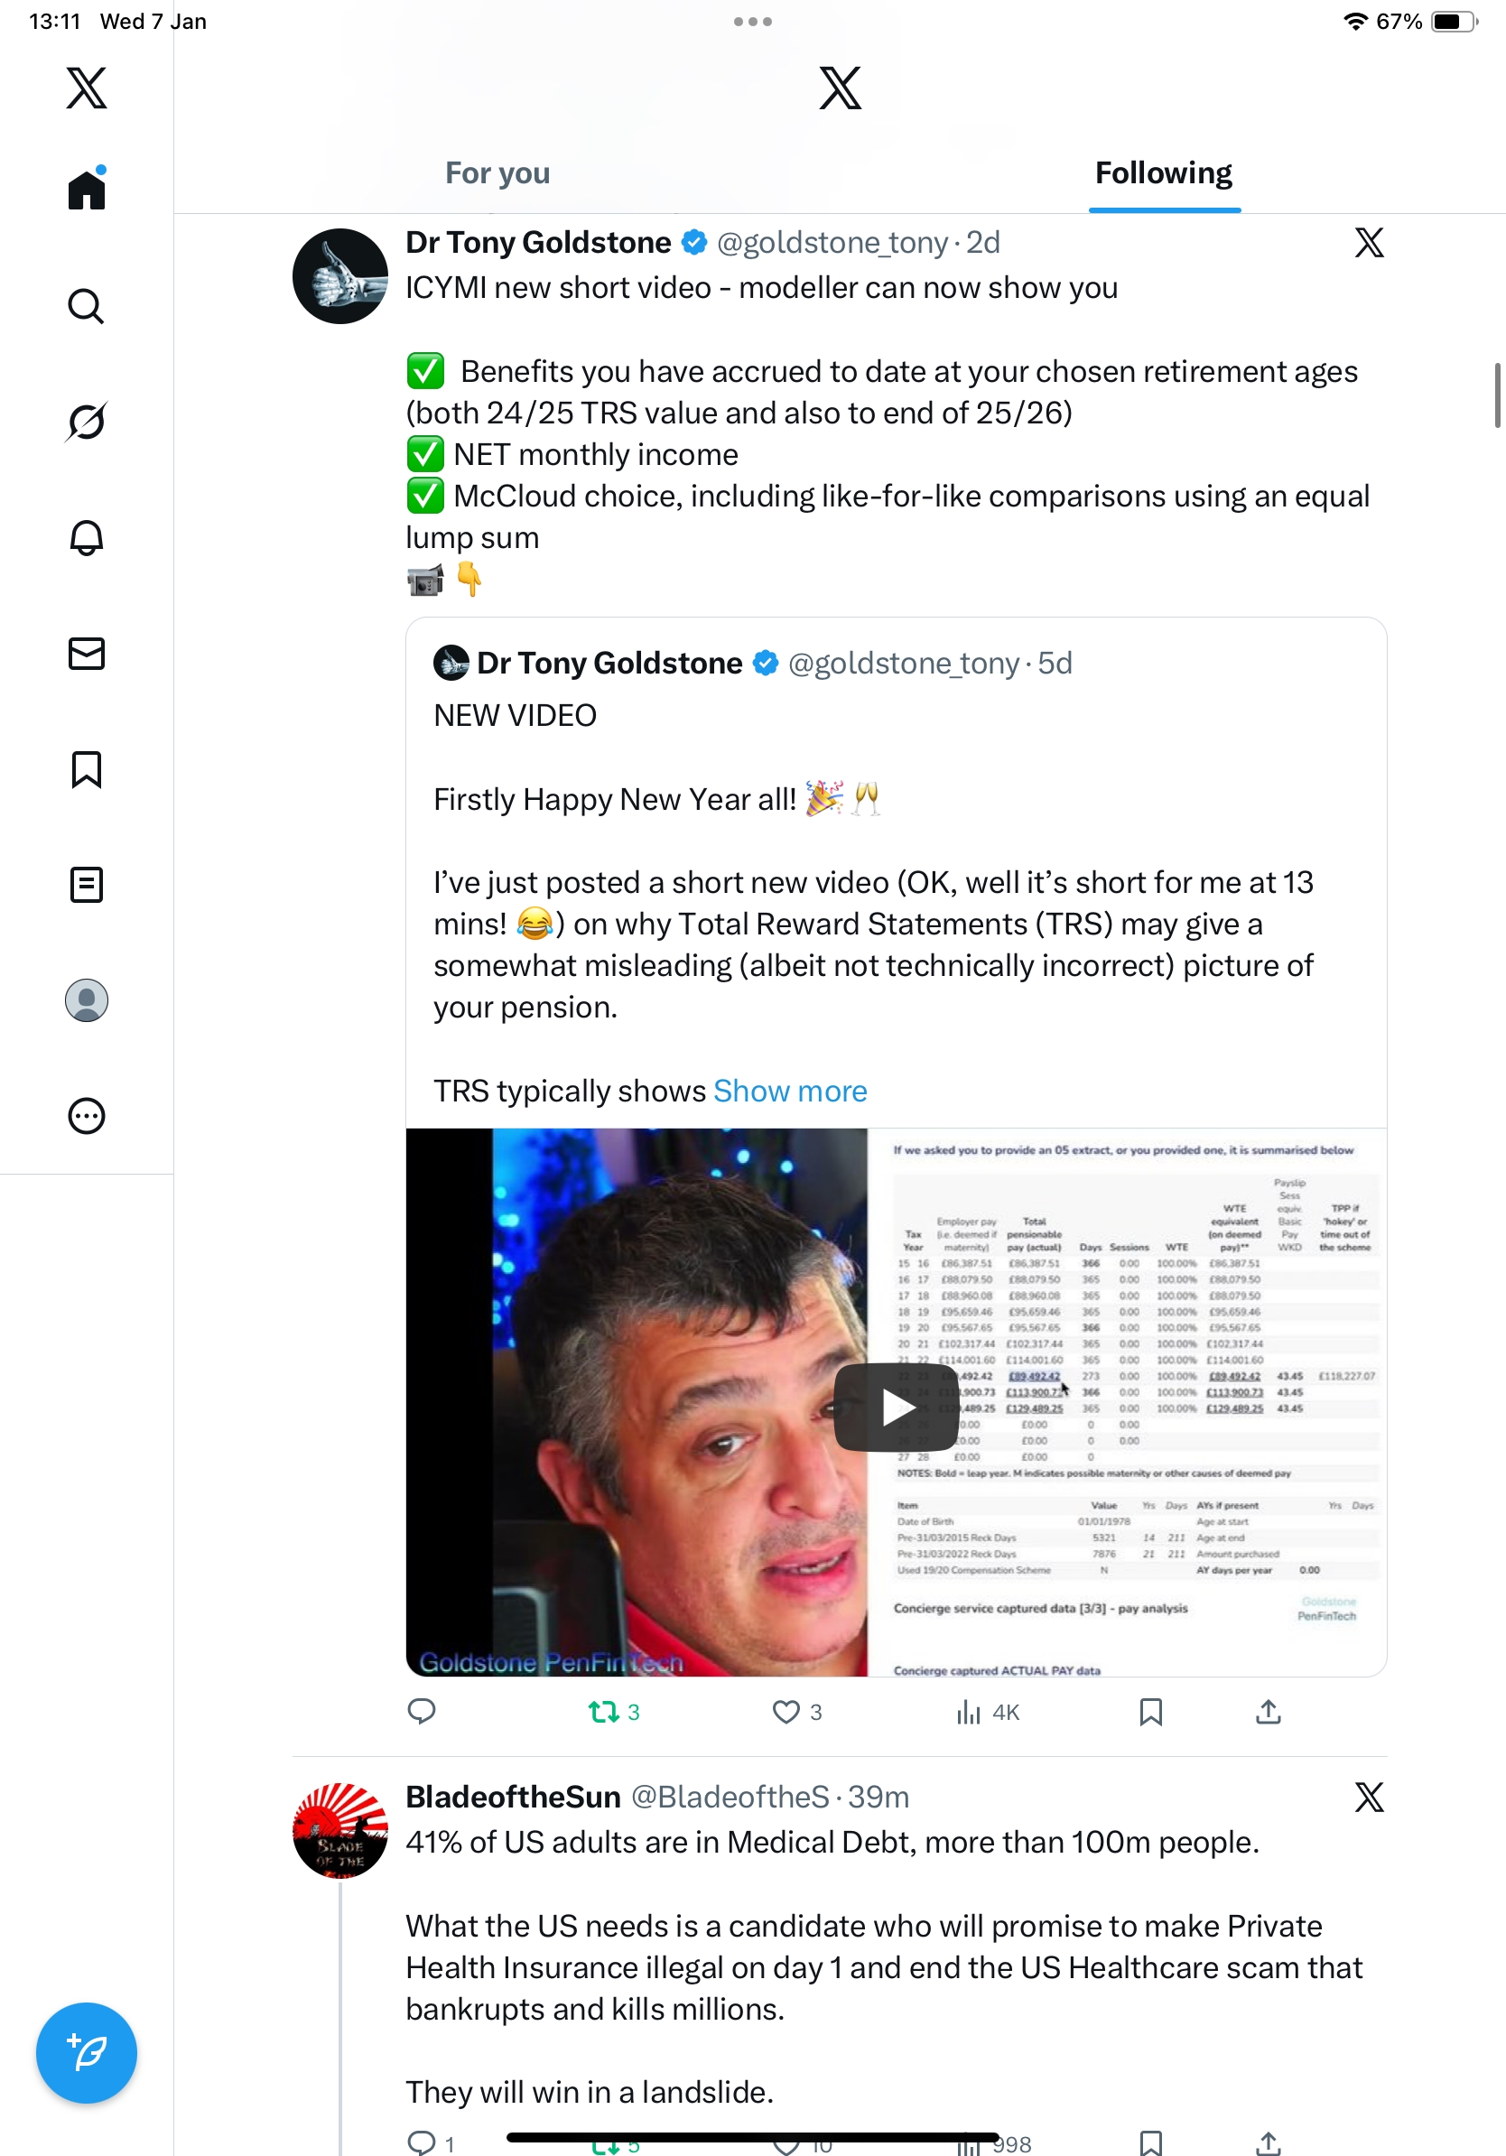Image resolution: width=1506 pixels, height=2156 pixels.
Task: Compose a new post
Action: [87, 2053]
